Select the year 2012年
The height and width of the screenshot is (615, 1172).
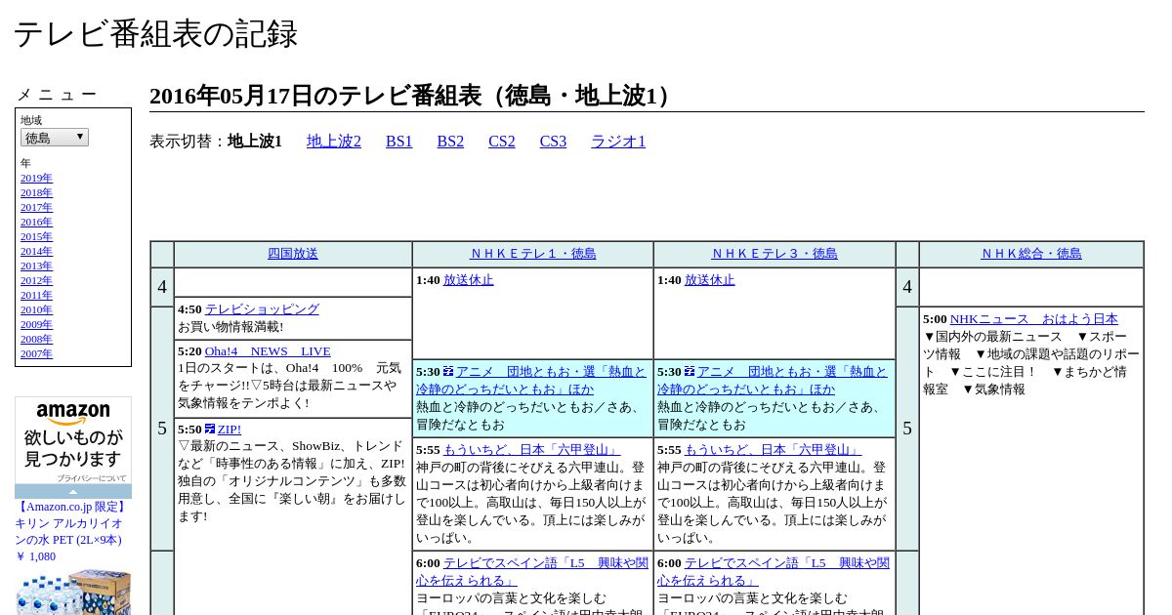(x=36, y=281)
